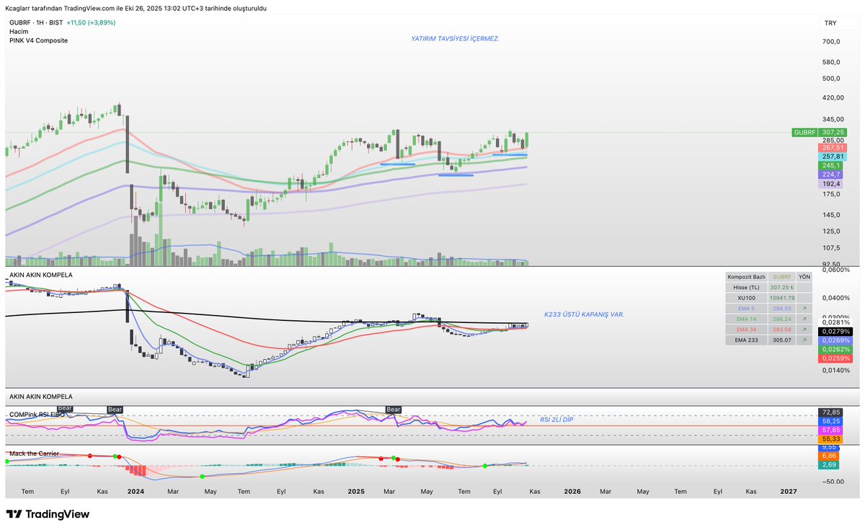The width and height of the screenshot is (865, 530).
Task: Click the 500,0 price axis label
Action: [x=831, y=79]
